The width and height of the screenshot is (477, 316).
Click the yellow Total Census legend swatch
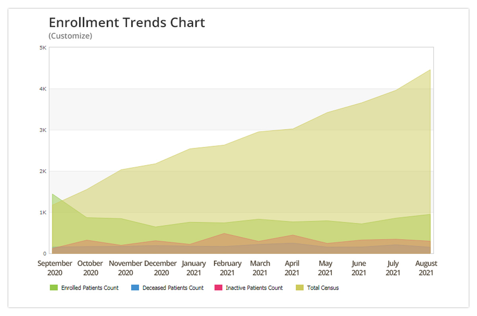(x=300, y=288)
